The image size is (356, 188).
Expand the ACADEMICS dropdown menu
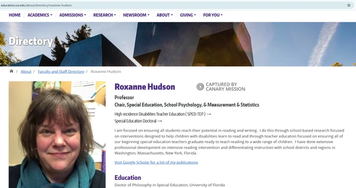tap(40, 15)
